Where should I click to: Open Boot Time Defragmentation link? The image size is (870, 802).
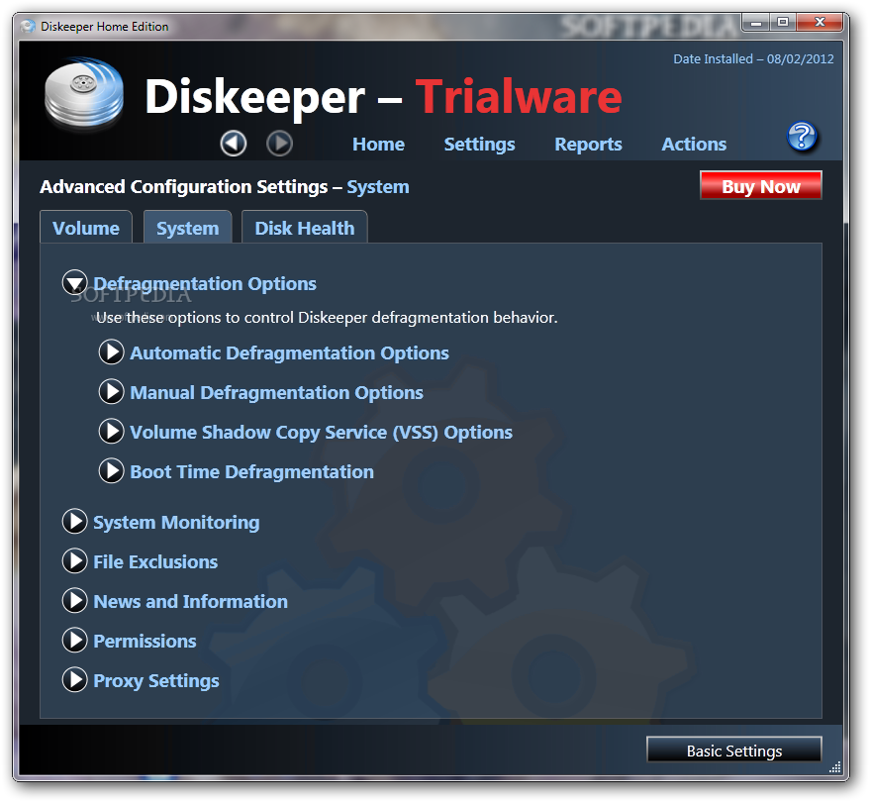[251, 471]
